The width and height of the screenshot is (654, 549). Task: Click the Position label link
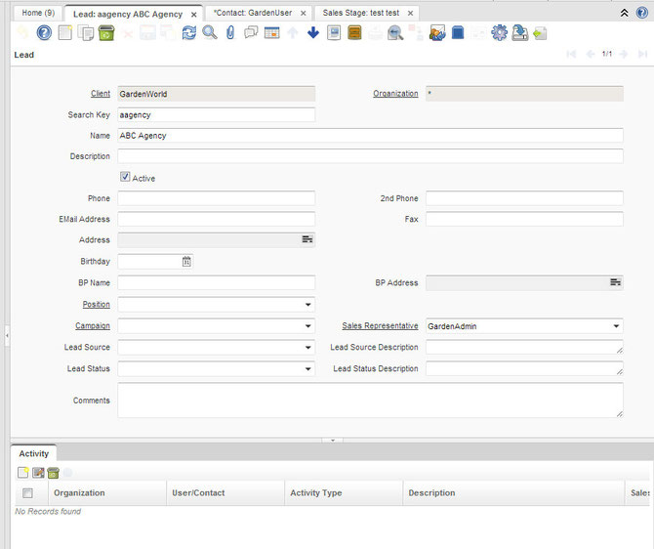97,305
